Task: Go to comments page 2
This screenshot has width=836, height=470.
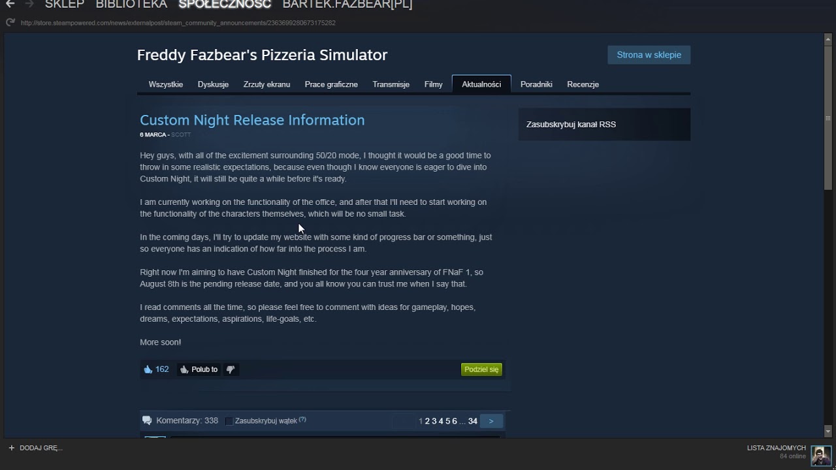Action: pyautogui.click(x=427, y=421)
